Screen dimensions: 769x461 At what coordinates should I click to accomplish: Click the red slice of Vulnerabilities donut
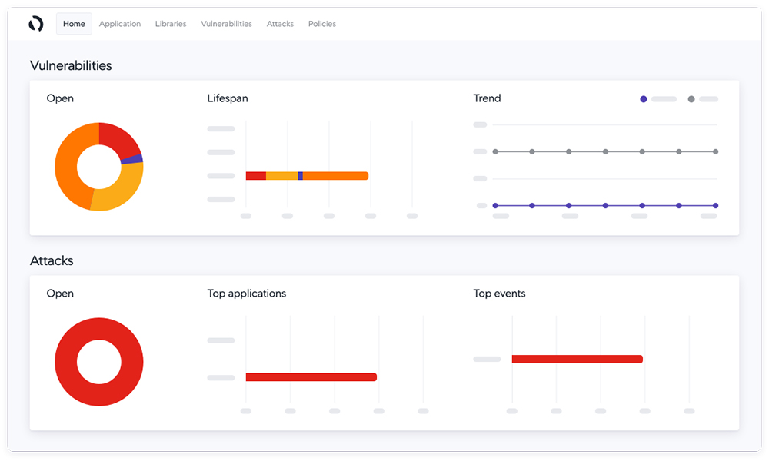tap(120, 138)
